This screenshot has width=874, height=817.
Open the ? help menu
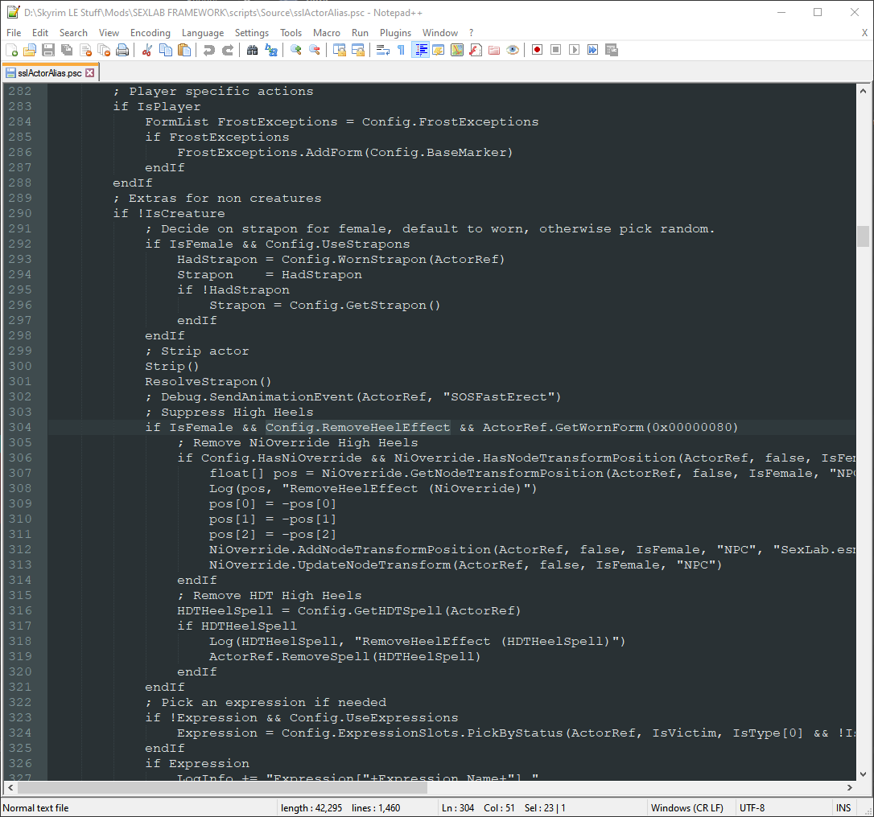(471, 33)
